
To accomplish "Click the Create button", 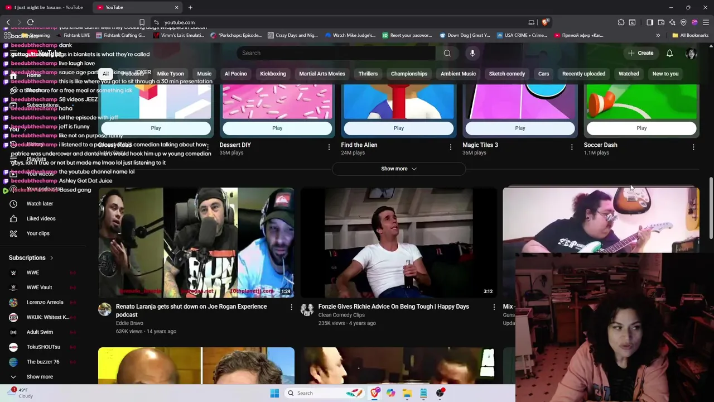I will pyautogui.click(x=640, y=53).
